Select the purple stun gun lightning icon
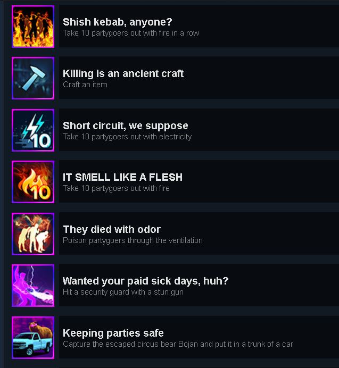The image size is (339, 368). coord(33,286)
